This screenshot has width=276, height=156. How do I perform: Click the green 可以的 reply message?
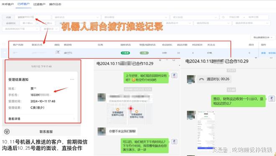(x=145, y=146)
